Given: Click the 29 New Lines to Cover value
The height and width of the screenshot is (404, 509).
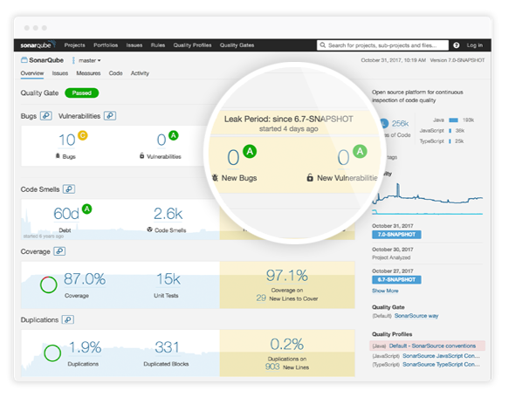Looking at the screenshot, I should pos(261,298).
